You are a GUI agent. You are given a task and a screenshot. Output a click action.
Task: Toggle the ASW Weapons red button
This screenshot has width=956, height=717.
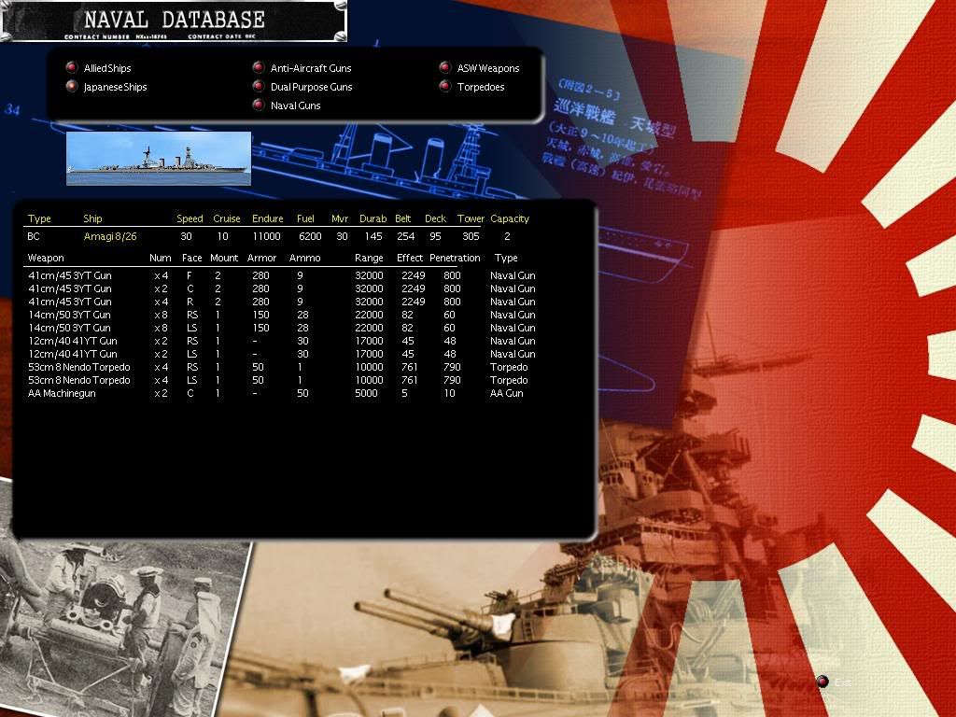pos(445,67)
